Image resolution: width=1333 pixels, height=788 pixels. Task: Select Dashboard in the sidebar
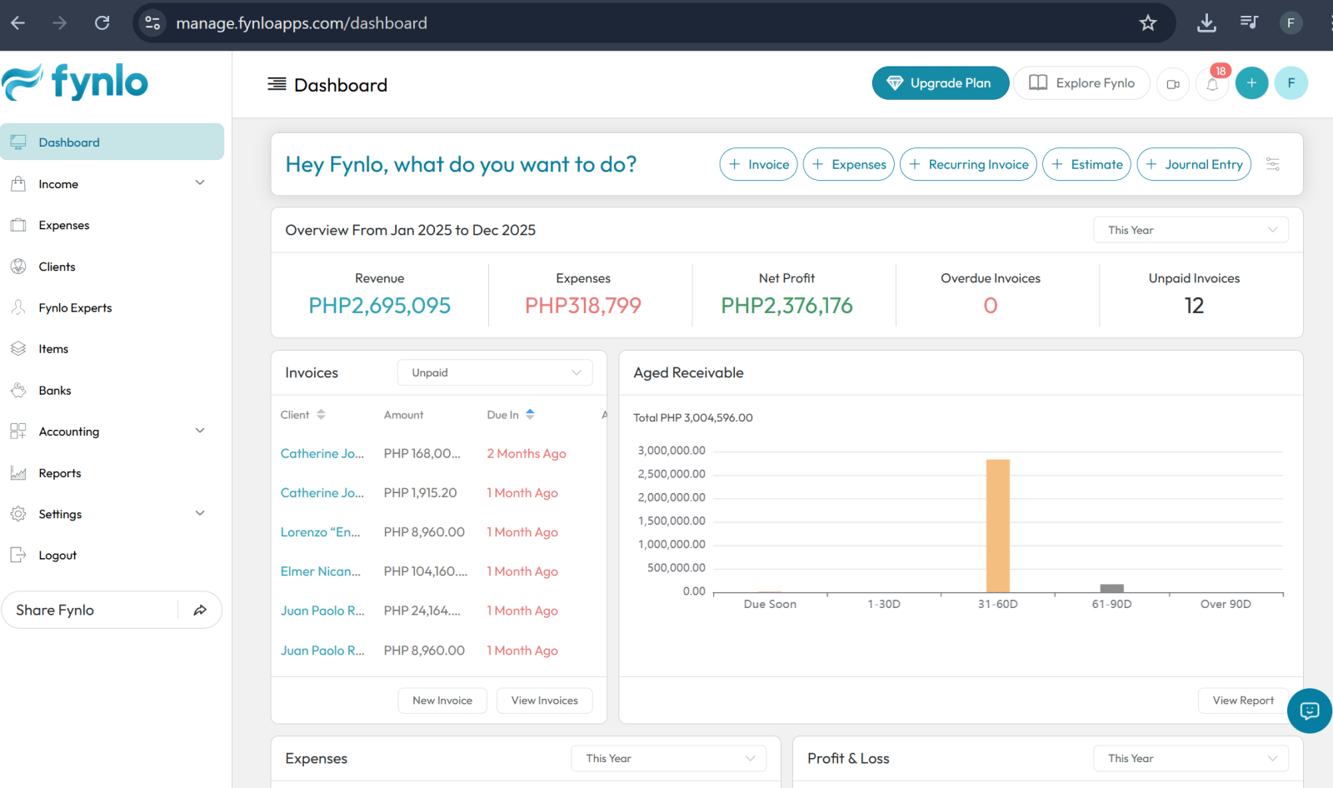(x=112, y=142)
